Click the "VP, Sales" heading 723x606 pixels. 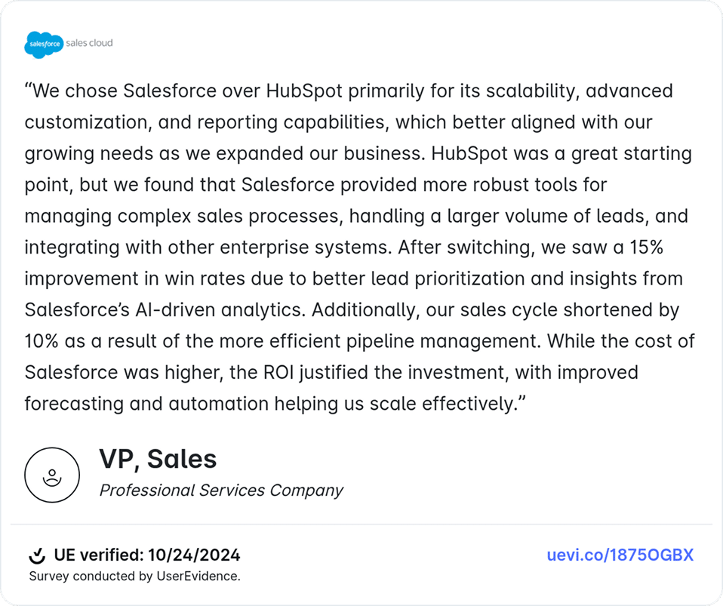click(x=158, y=459)
